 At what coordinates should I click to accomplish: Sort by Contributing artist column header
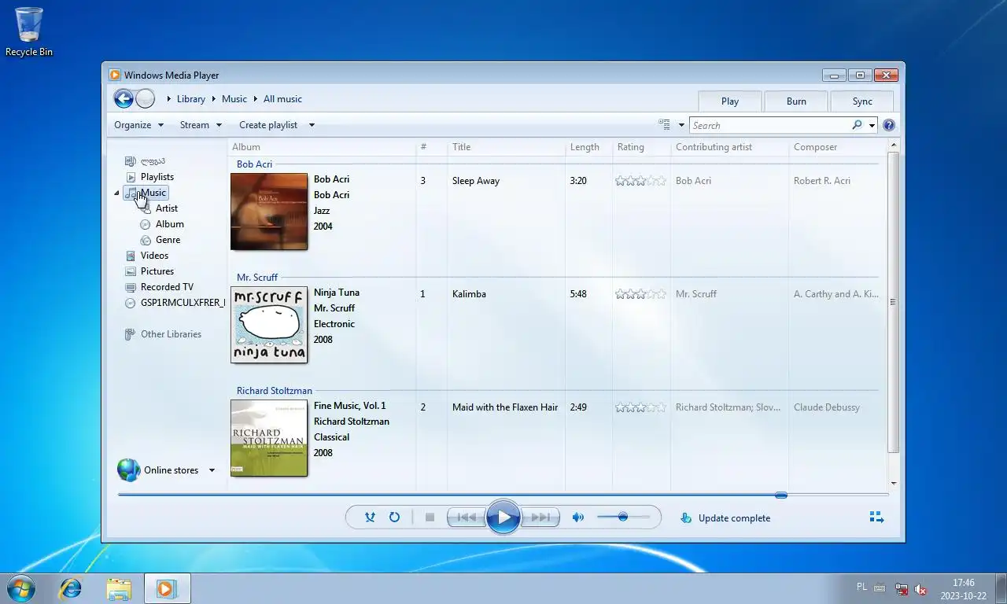729,147
